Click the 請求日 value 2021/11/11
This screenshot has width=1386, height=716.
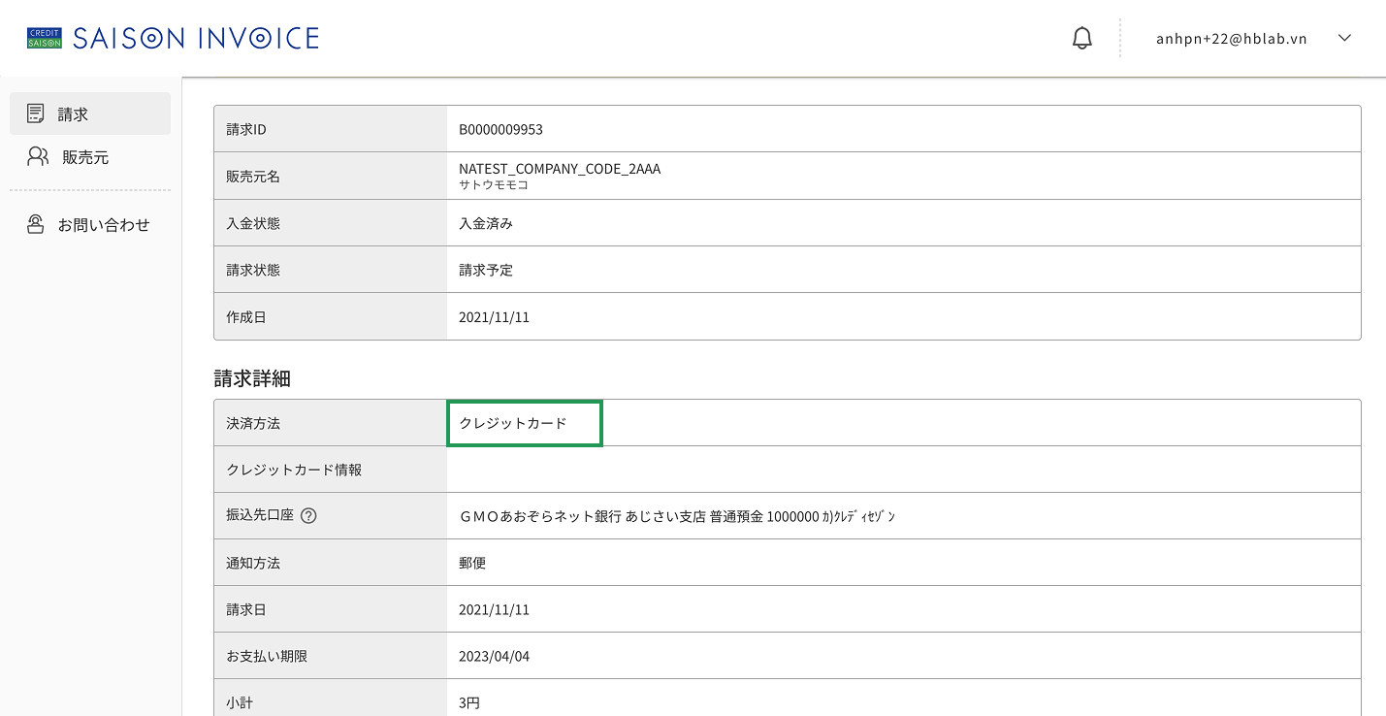[495, 610]
